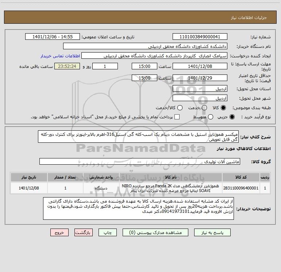Click the response deadline date 1401/12/08 field
Screen dimensions: 281x272
[x=200, y=66]
